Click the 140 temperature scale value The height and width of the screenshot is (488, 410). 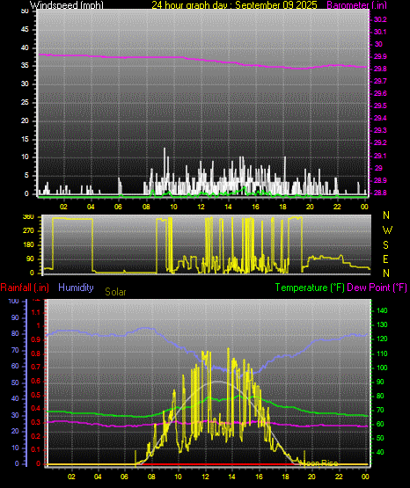382,310
